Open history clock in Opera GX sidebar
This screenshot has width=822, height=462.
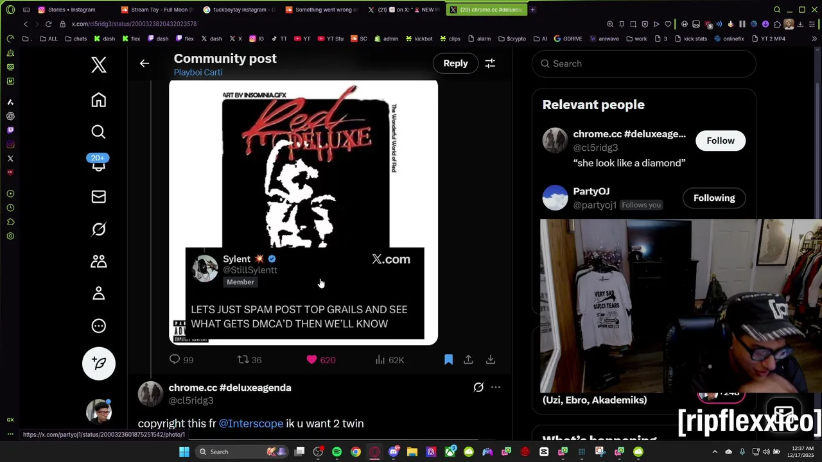(x=10, y=208)
